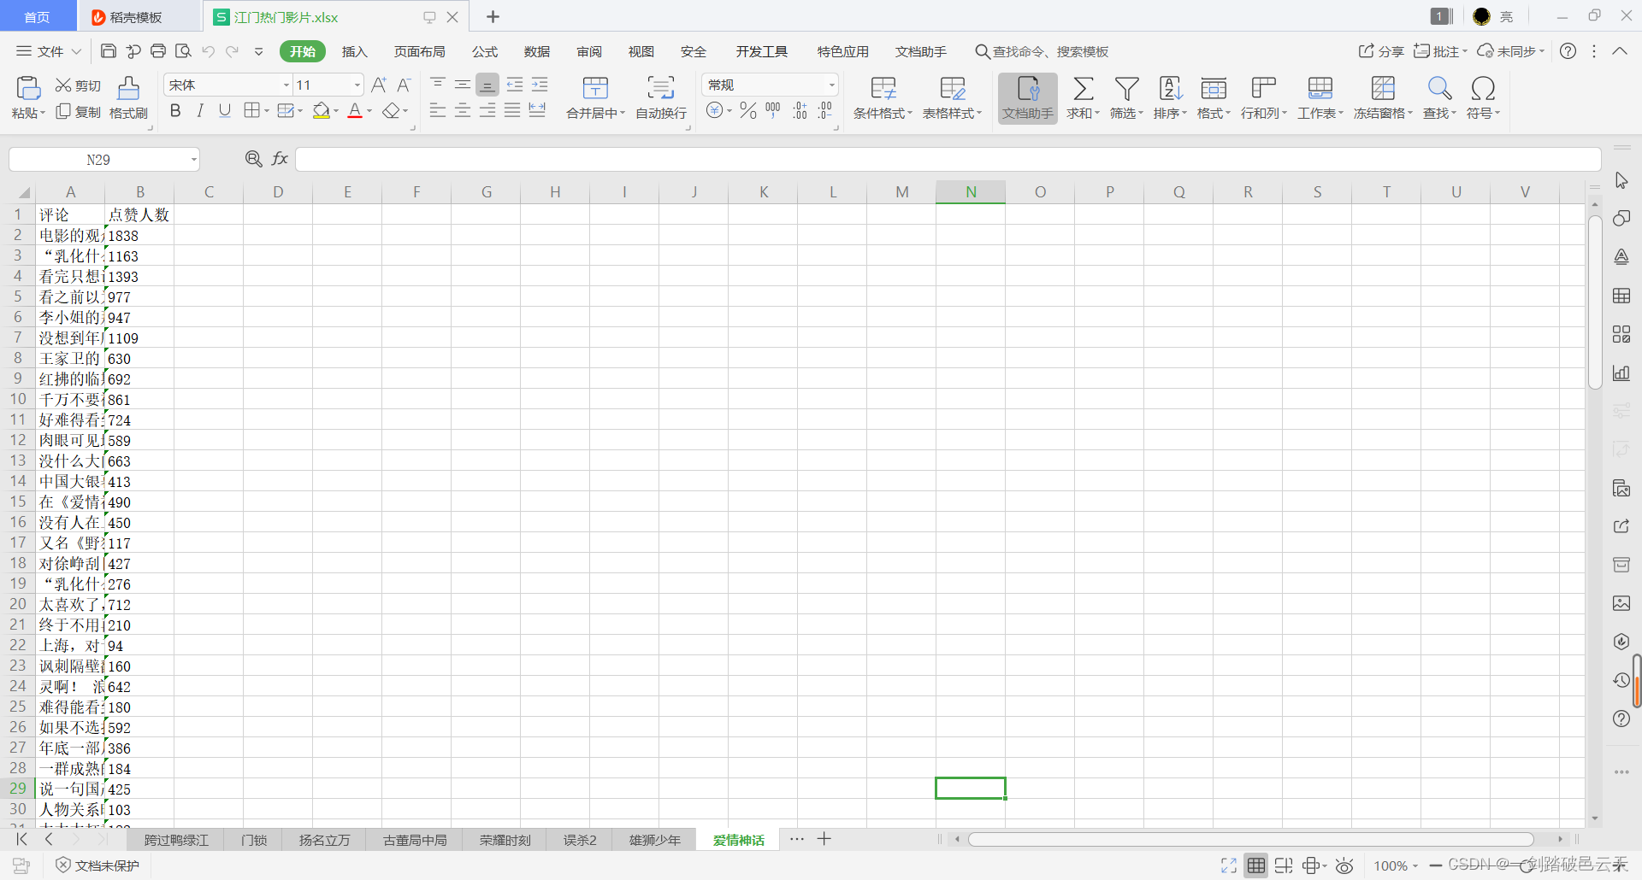Expand the File (文件) menu arrow
Viewport: 1642px width, 880px height.
(x=76, y=51)
